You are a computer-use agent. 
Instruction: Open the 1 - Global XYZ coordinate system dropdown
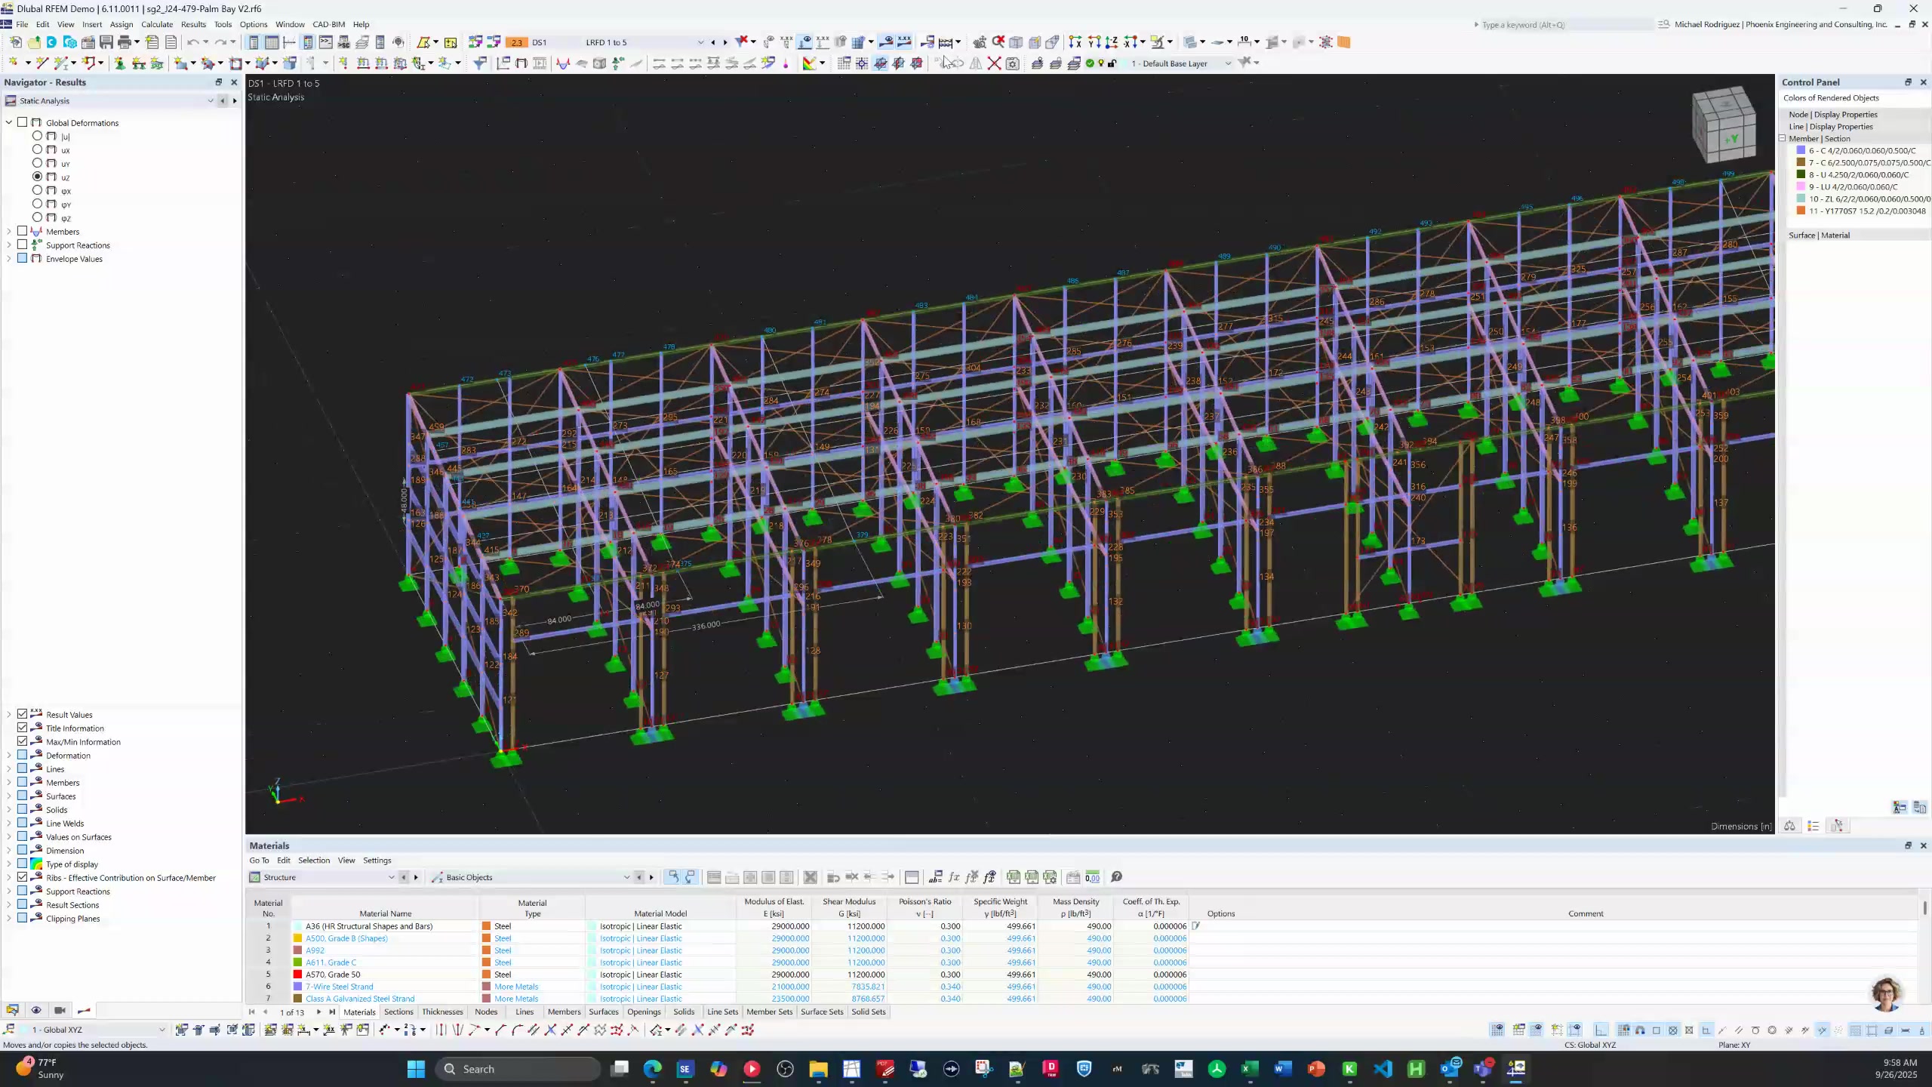click(x=162, y=1030)
